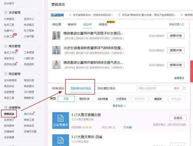Screen dimensions: 193x146
Task: Open 售后工作台 in sidebar
Action: [10, 52]
